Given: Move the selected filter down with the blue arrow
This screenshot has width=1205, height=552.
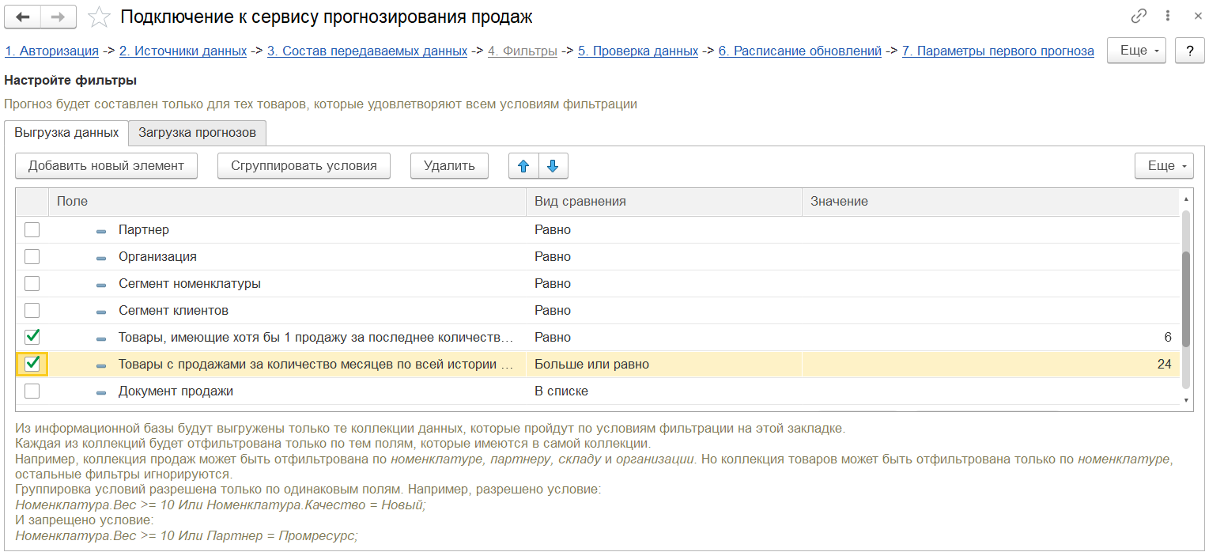Looking at the screenshot, I should (x=553, y=166).
